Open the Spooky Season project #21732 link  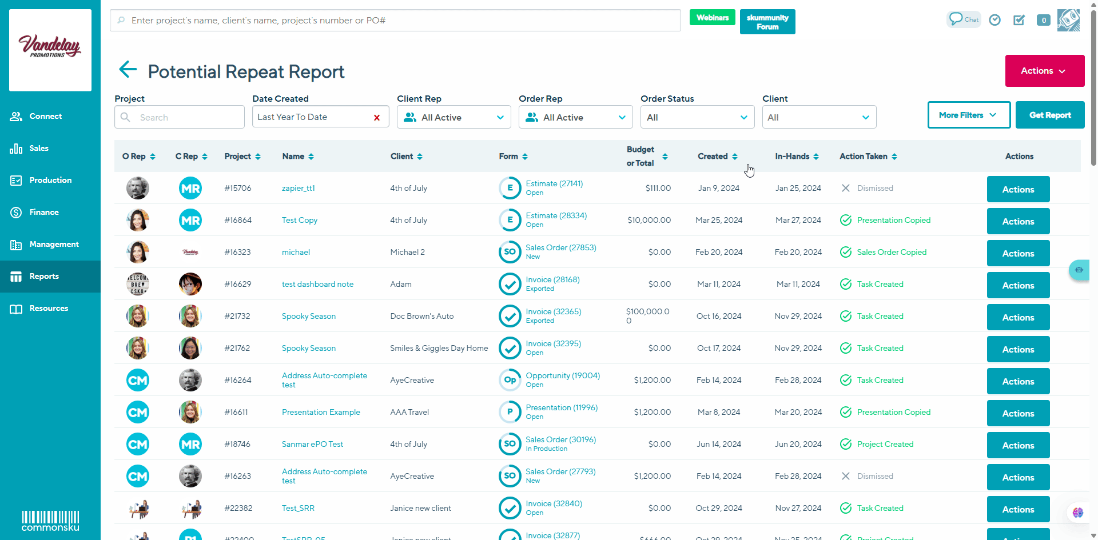click(x=308, y=316)
